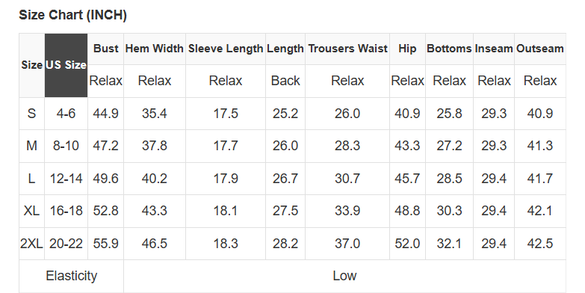This screenshot has width=585, height=293.
Task: Click the dark US Size header cell
Action: (66, 65)
